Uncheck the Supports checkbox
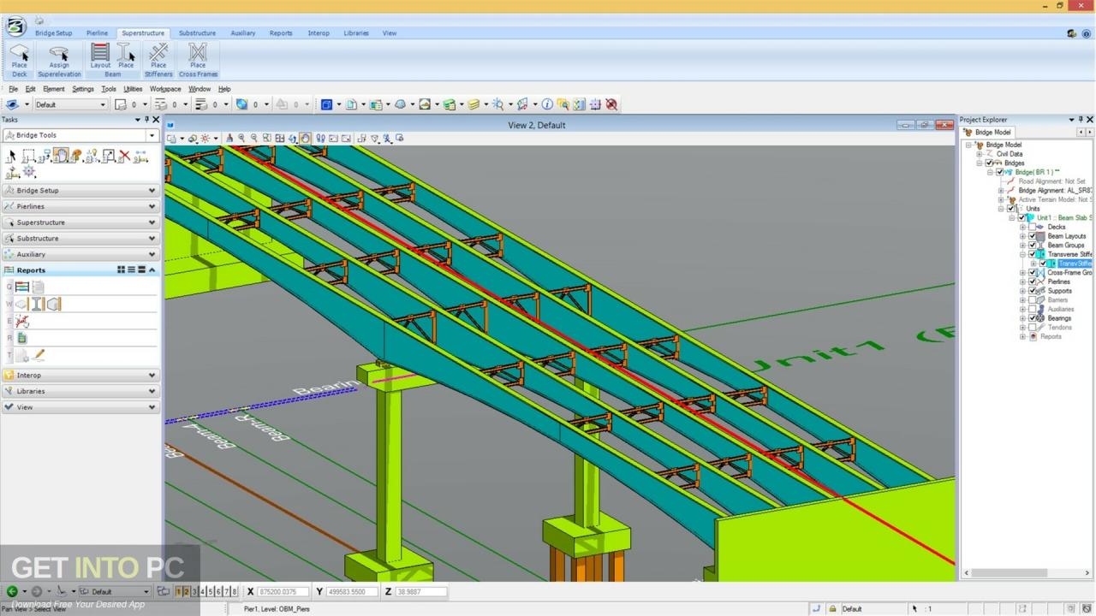 [x=1032, y=291]
